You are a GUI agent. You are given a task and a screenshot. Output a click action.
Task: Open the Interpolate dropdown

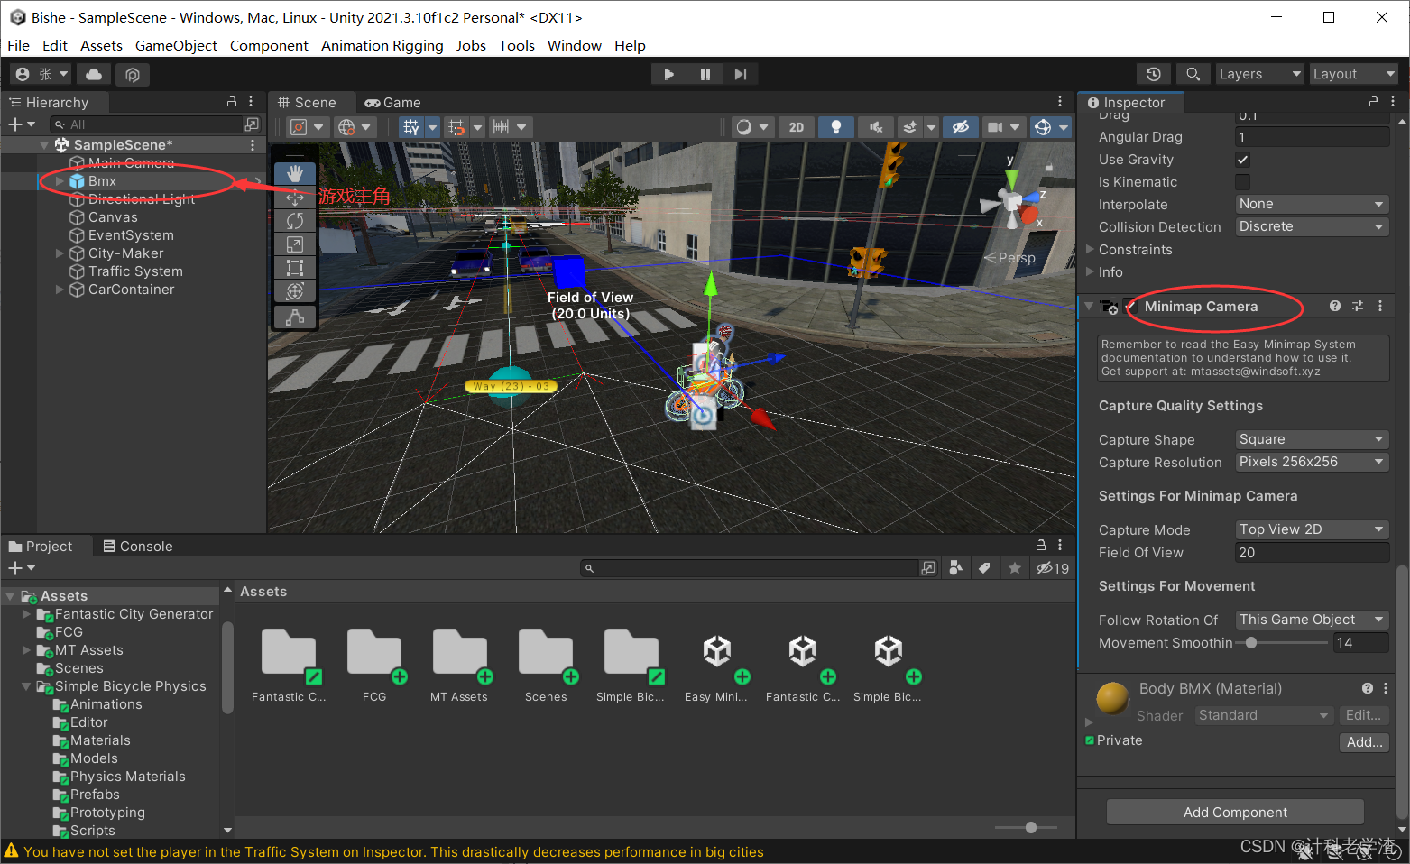pyautogui.click(x=1311, y=204)
